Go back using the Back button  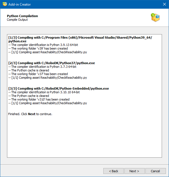click(113, 171)
